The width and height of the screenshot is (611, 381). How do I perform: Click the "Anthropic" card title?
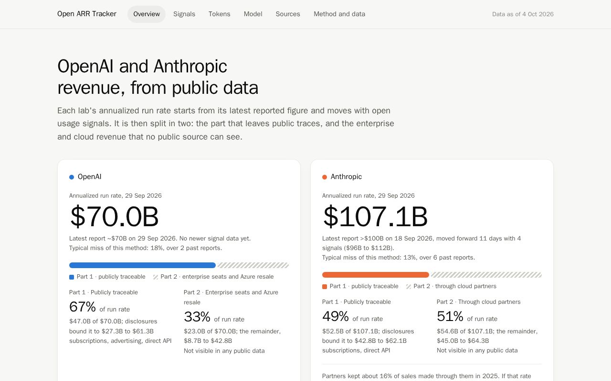(x=346, y=177)
